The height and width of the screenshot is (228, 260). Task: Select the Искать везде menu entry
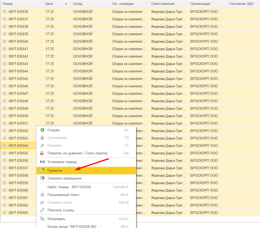click(x=74, y=226)
